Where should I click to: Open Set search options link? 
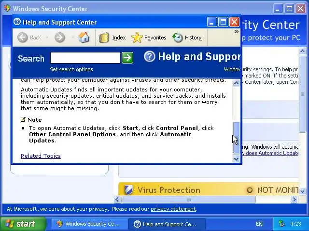pyautogui.click(x=71, y=69)
